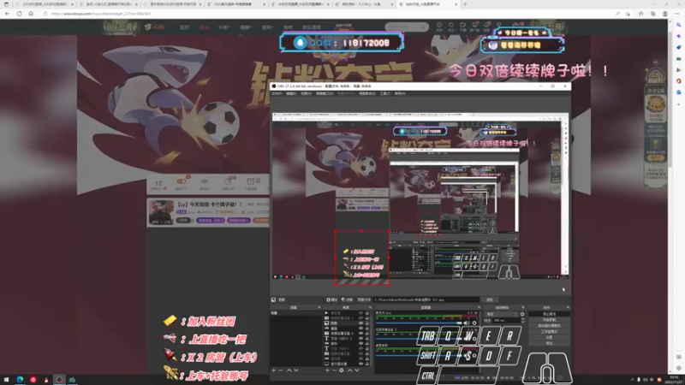
Task: Open OBS 文件(F) menu
Action: tap(277, 93)
